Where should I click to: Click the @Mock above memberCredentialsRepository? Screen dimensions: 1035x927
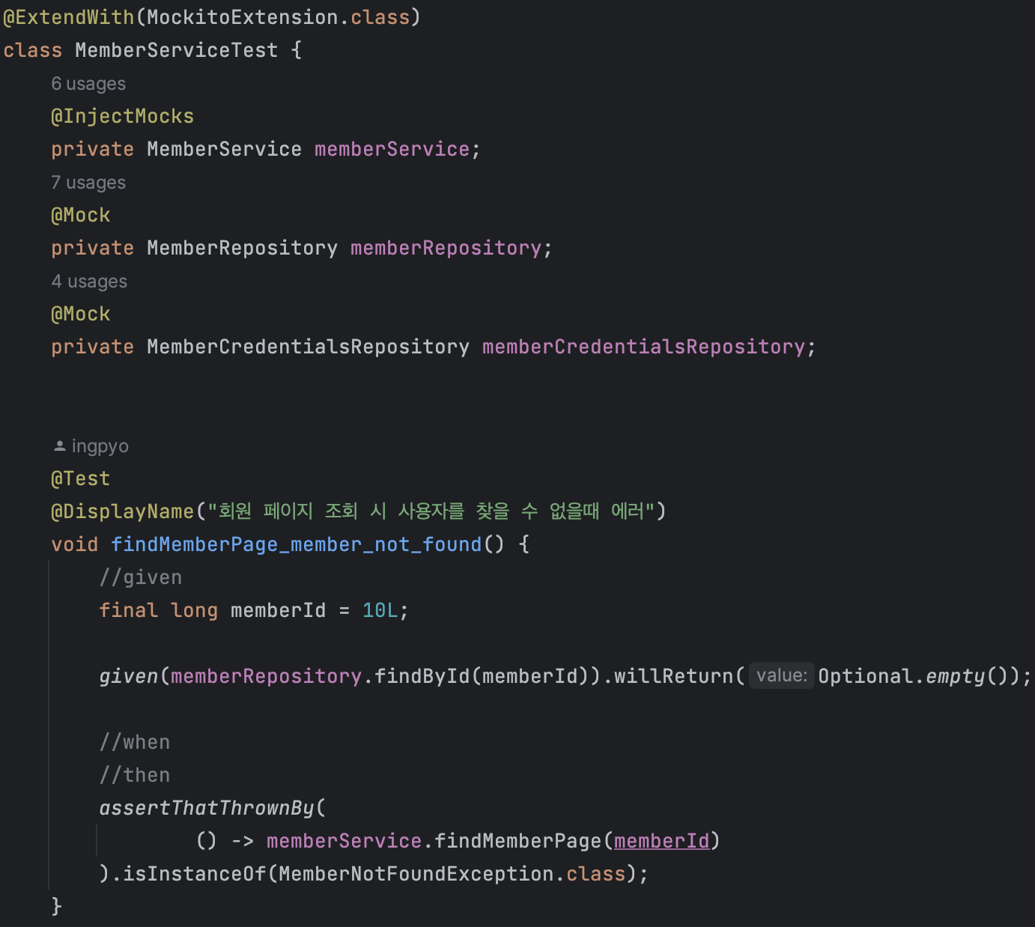click(80, 314)
